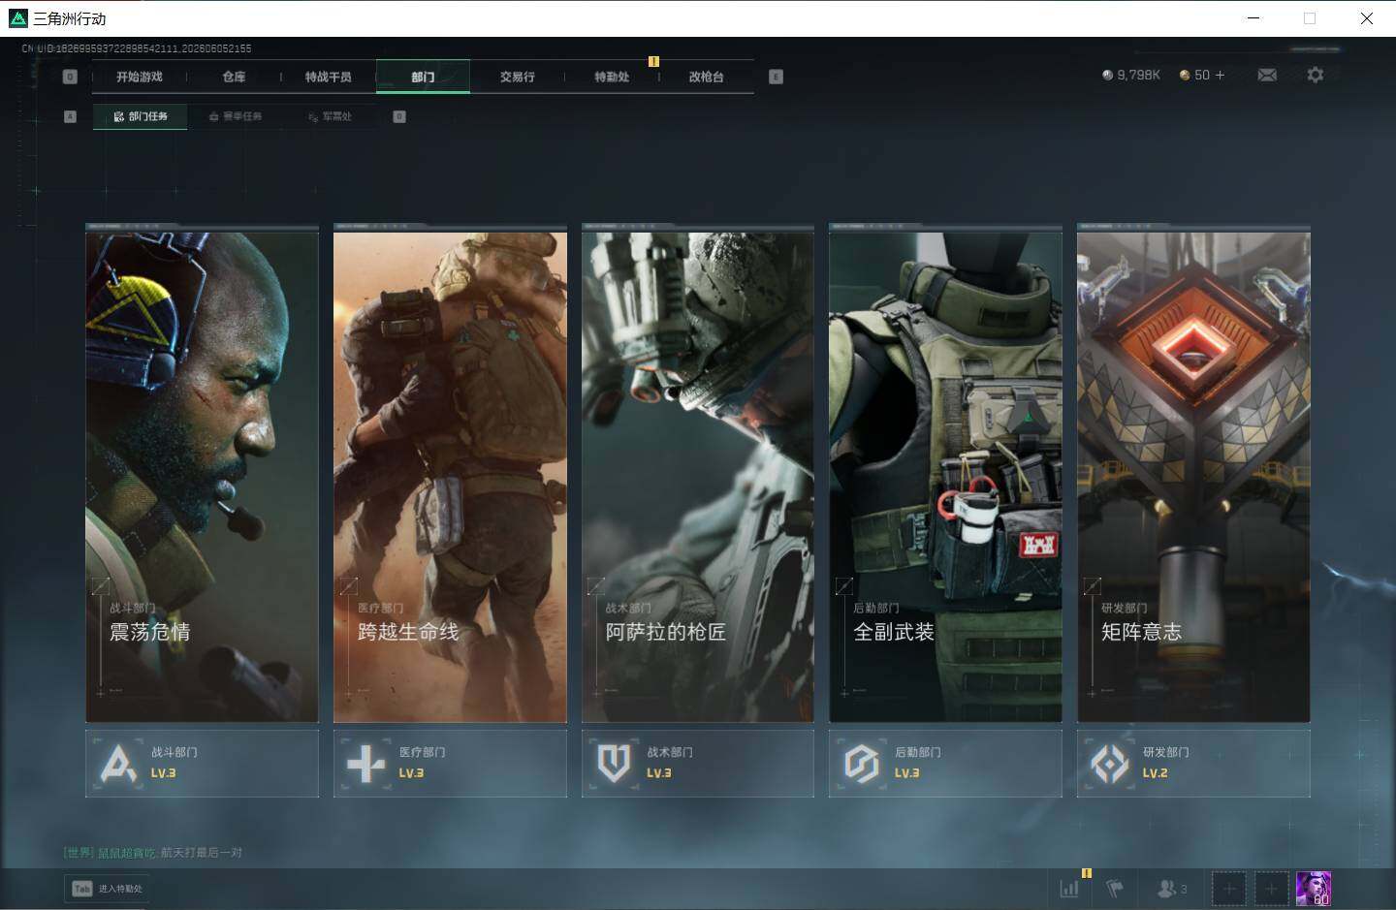Image resolution: width=1396 pixels, height=910 pixels.
Task: Click the player UID text
Action: pyautogui.click(x=137, y=48)
